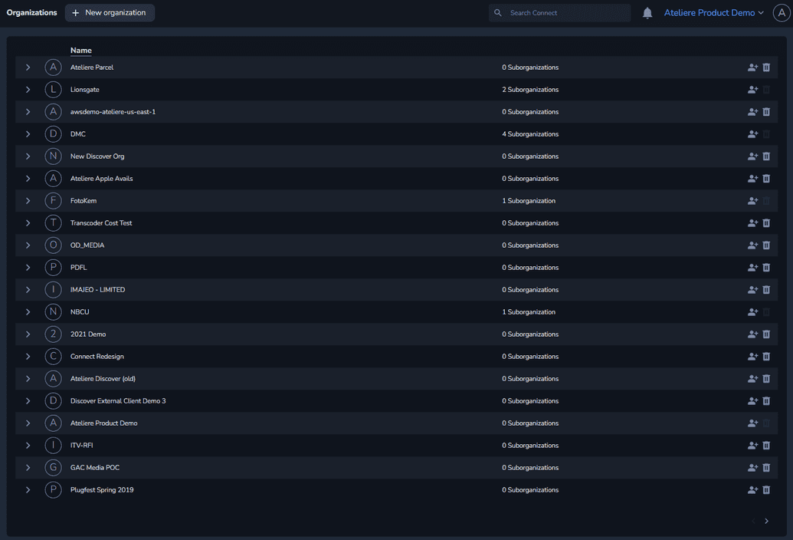Delete the awsdemo-ateliere-us-east-1 organization

coord(766,112)
